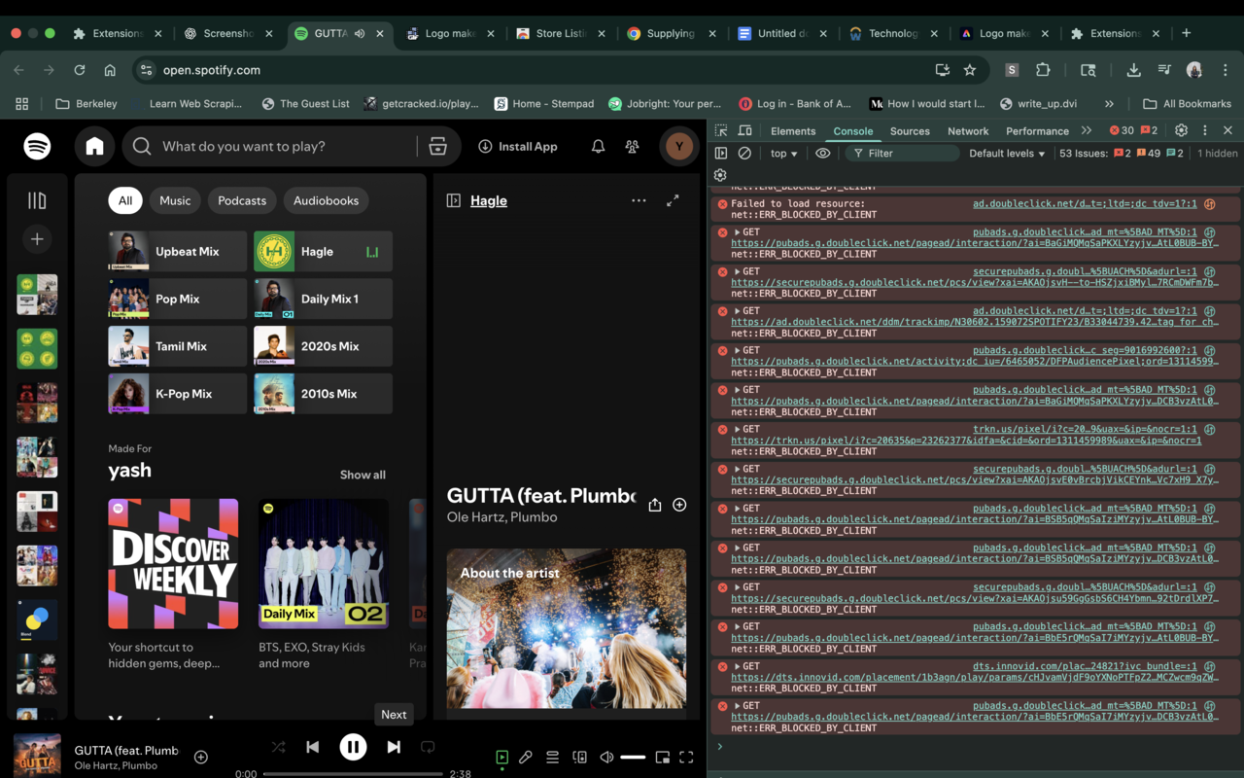Expand the dts.innovid.com GET request entry

coord(738,666)
